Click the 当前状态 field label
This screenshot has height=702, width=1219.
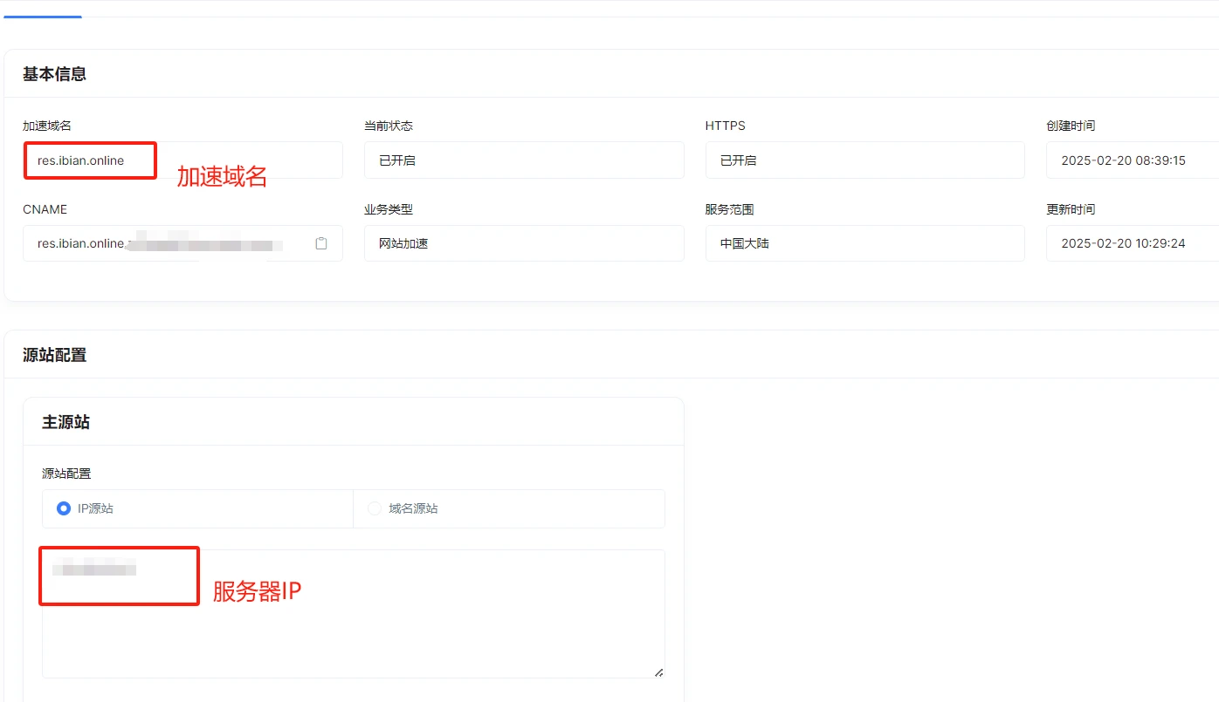click(389, 126)
